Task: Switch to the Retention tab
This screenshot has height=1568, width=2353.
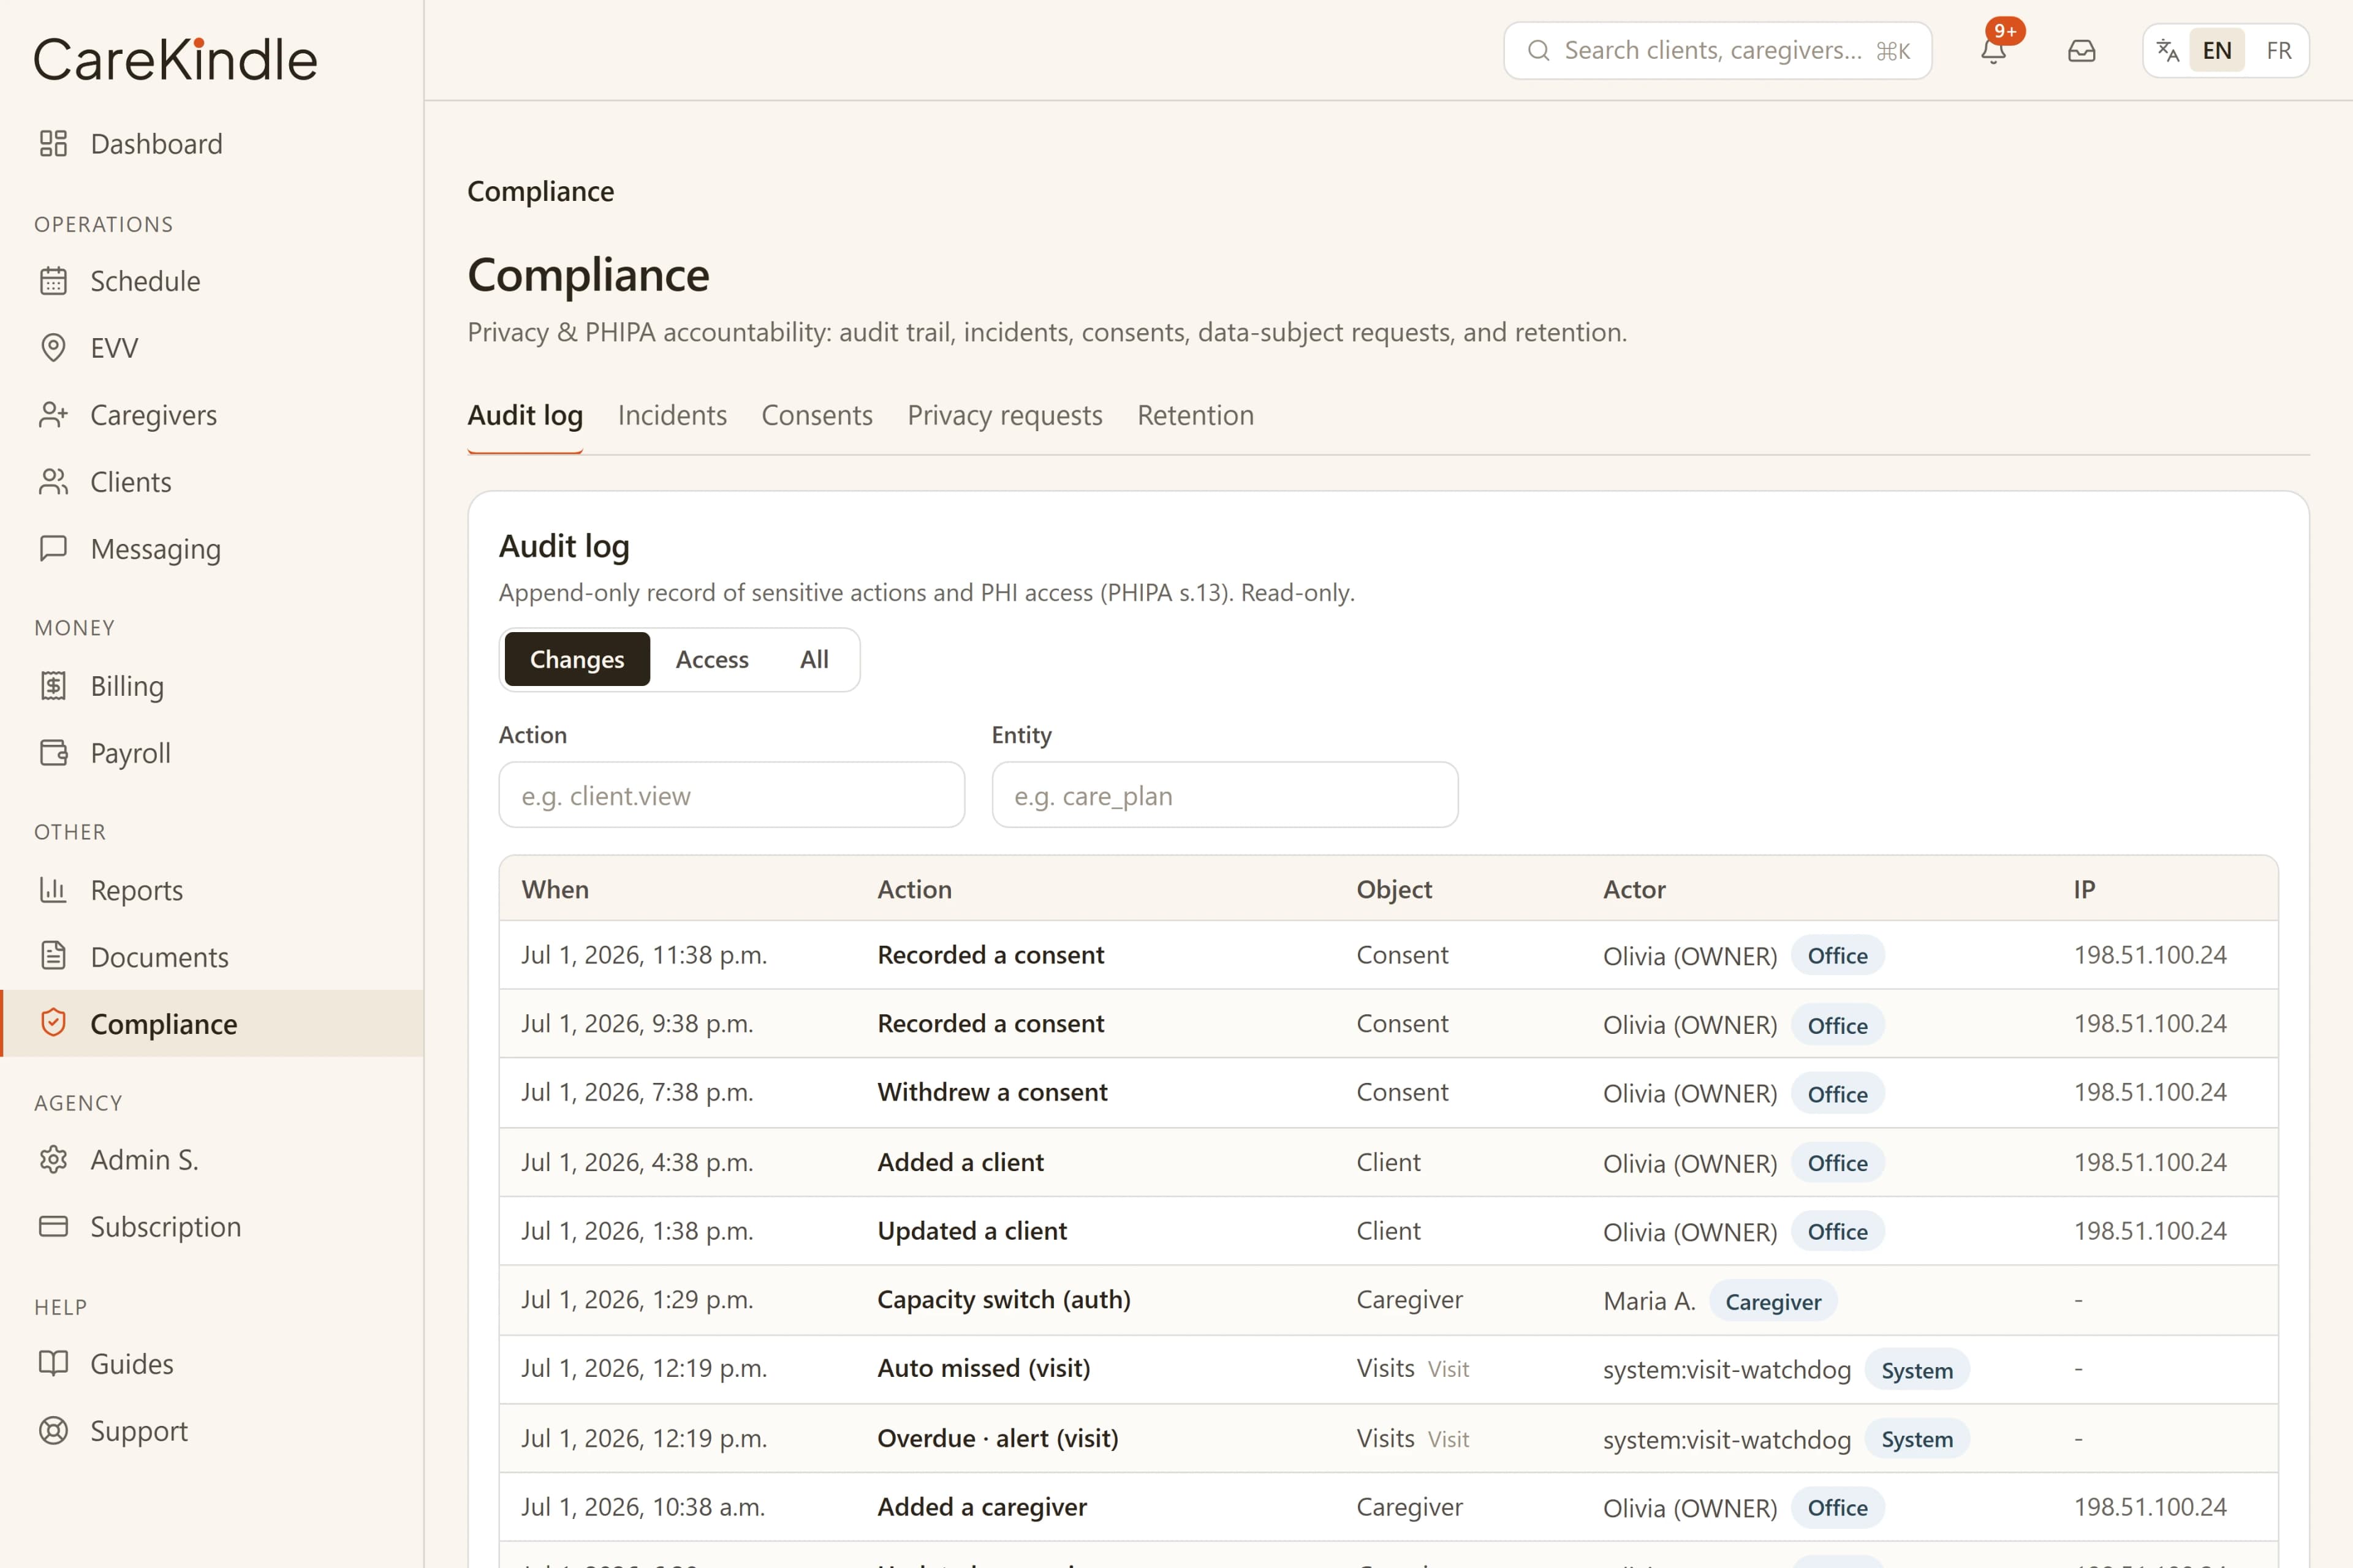Action: 1195,415
